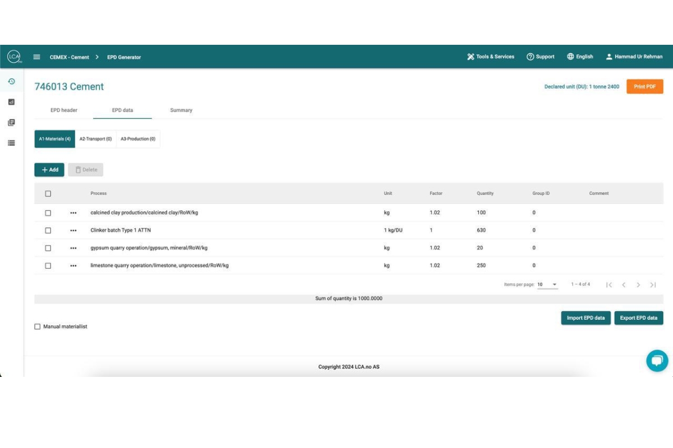Click the LCA.no logo icon
This screenshot has height=448, width=673.
(x=13, y=57)
